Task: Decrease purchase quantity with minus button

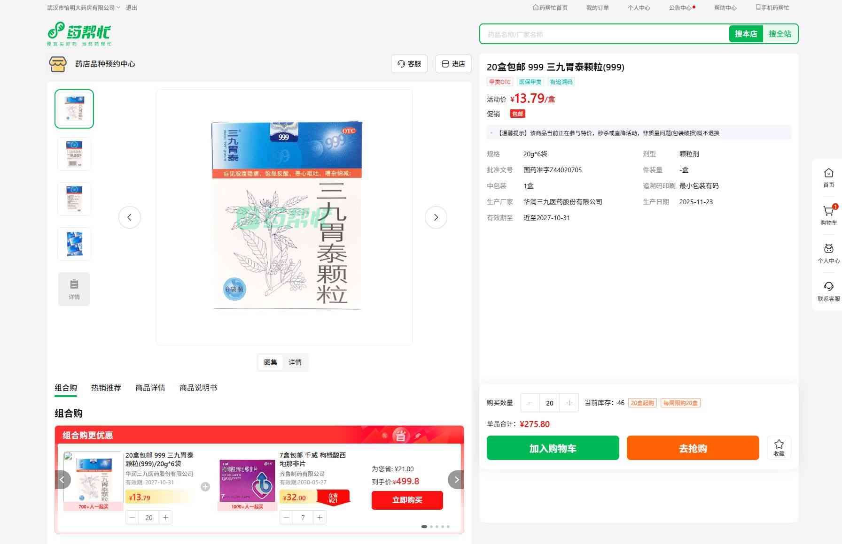Action: [530, 403]
